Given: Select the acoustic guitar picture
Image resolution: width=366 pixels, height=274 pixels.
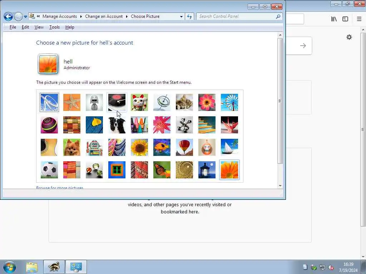Looking at the screenshot, I should [x=49, y=147].
